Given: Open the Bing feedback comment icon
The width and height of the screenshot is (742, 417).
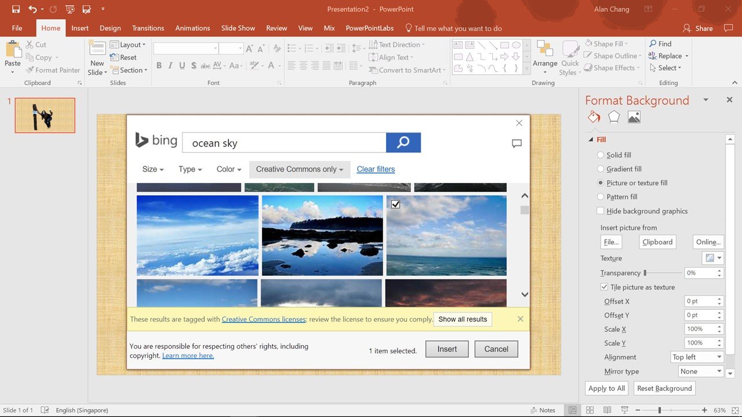Looking at the screenshot, I should [517, 144].
